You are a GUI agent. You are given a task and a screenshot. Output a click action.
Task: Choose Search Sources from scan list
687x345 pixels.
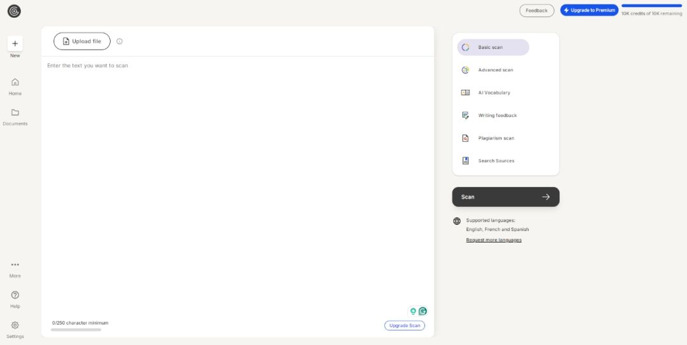point(496,161)
